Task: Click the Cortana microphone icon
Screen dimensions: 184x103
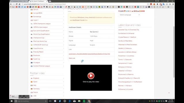Action: tap(46, 101)
